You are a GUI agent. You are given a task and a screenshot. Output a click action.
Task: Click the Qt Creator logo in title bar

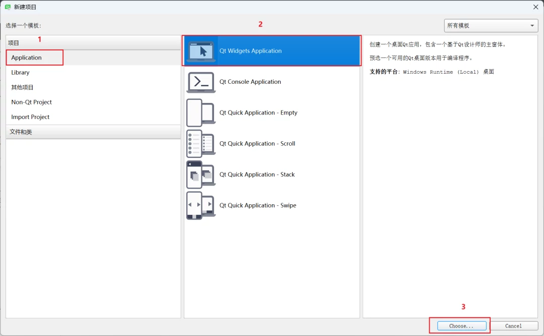point(8,7)
